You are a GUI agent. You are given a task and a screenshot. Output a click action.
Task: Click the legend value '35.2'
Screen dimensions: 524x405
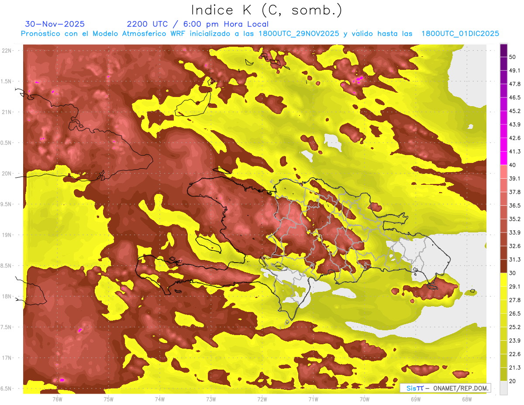pos(515,219)
